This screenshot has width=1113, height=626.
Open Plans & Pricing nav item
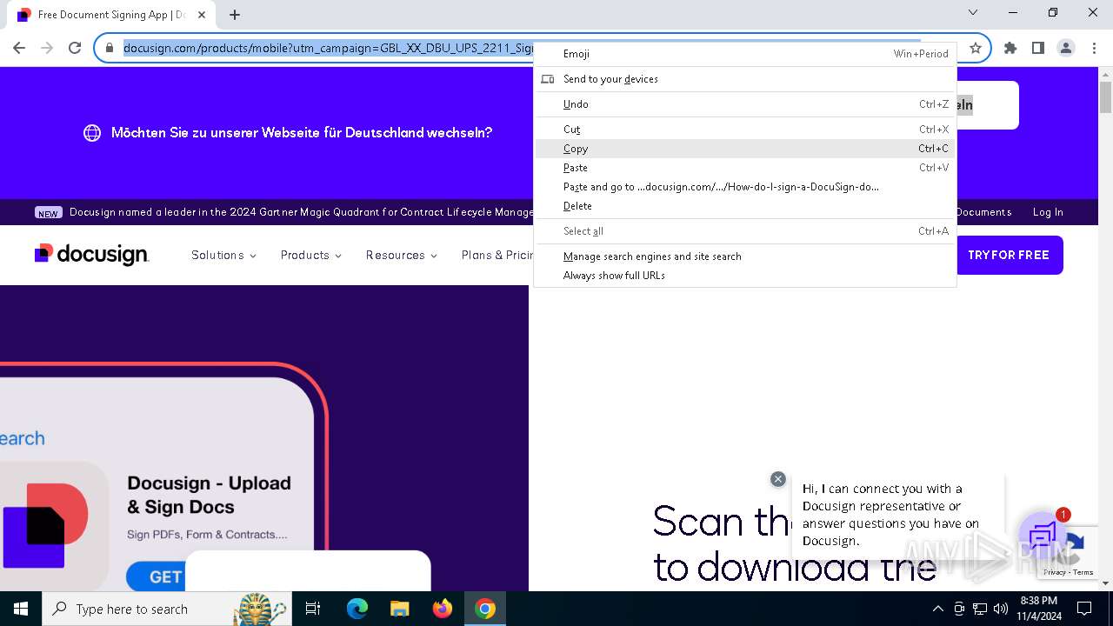(497, 255)
